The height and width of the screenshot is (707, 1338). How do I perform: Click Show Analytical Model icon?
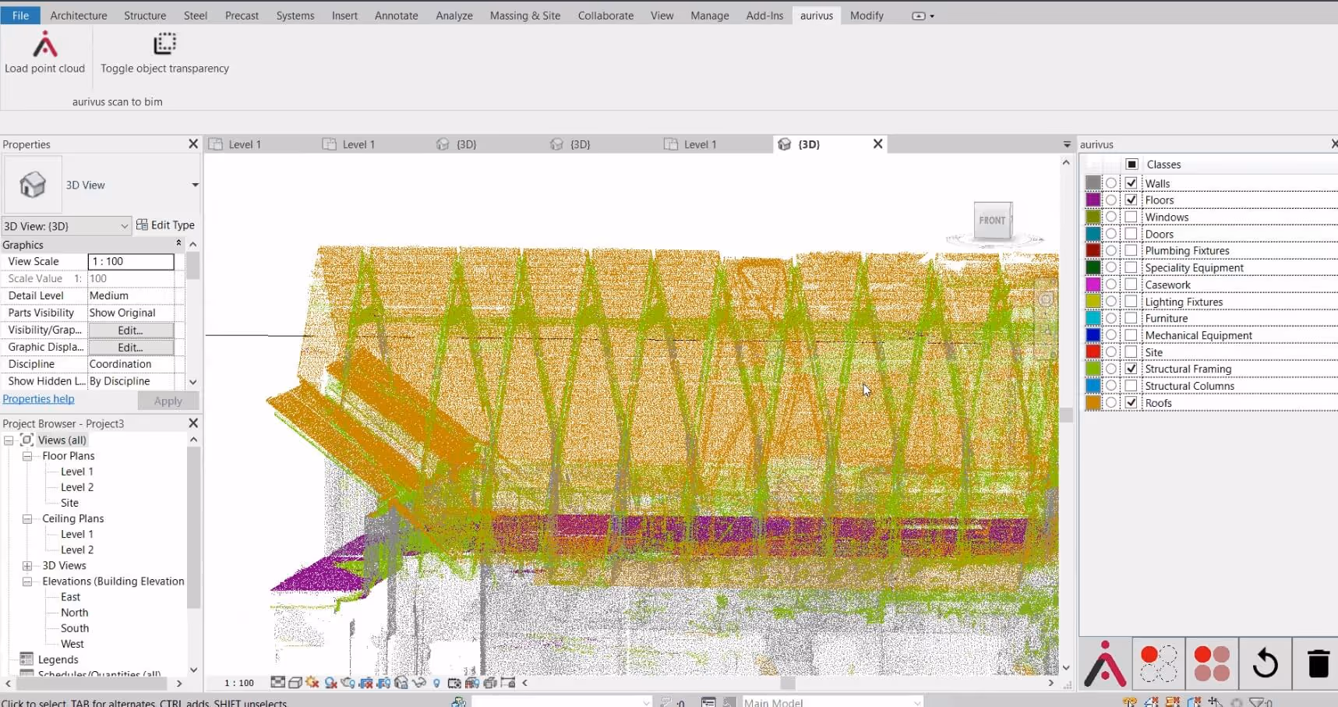click(472, 683)
